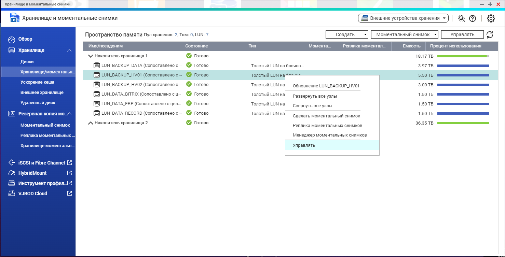Sort by Имя/псевдоним column header
505x257 pixels.
[132, 46]
